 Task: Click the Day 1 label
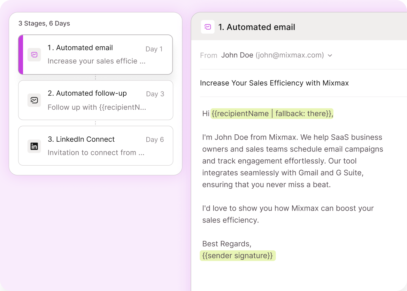coord(154,49)
